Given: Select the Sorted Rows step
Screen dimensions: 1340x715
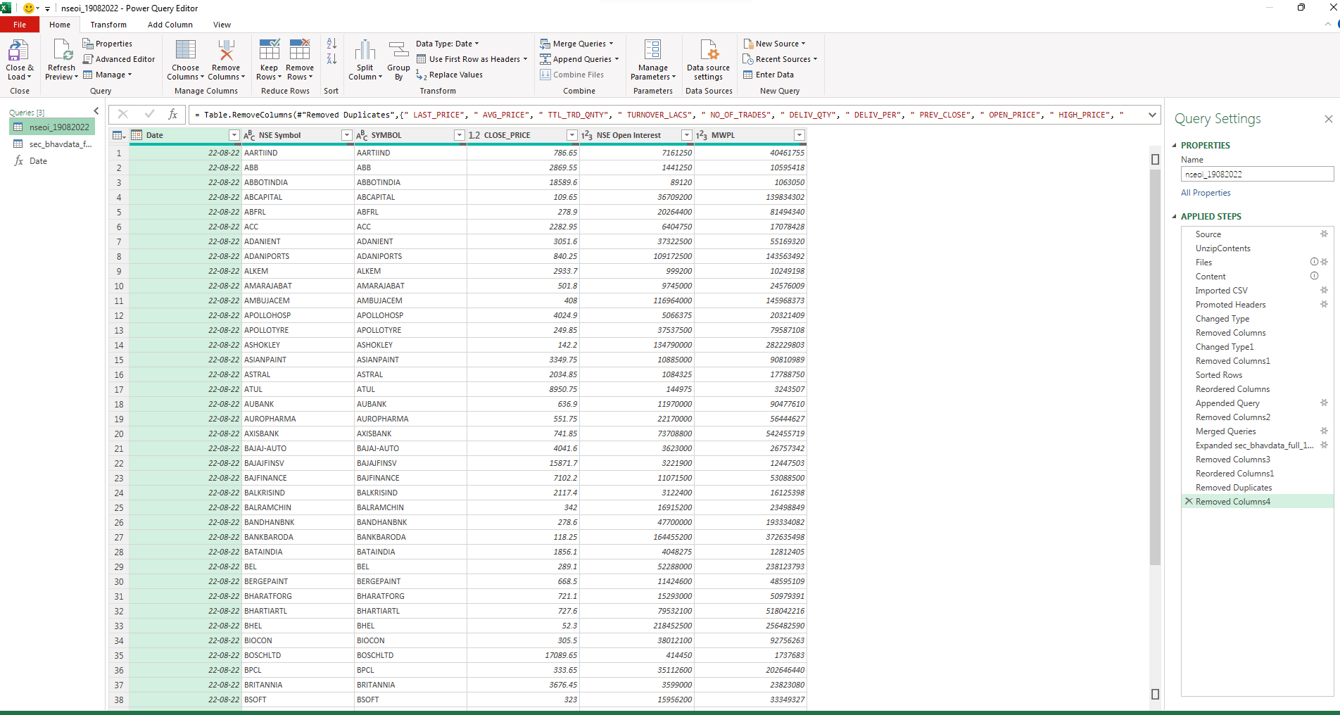Looking at the screenshot, I should (1219, 375).
